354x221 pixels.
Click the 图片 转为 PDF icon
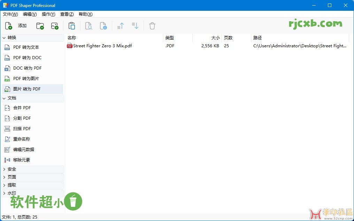tap(7, 89)
